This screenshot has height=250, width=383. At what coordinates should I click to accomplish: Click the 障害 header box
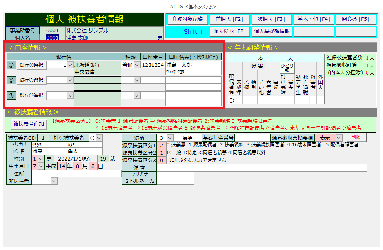pyautogui.click(x=257, y=66)
